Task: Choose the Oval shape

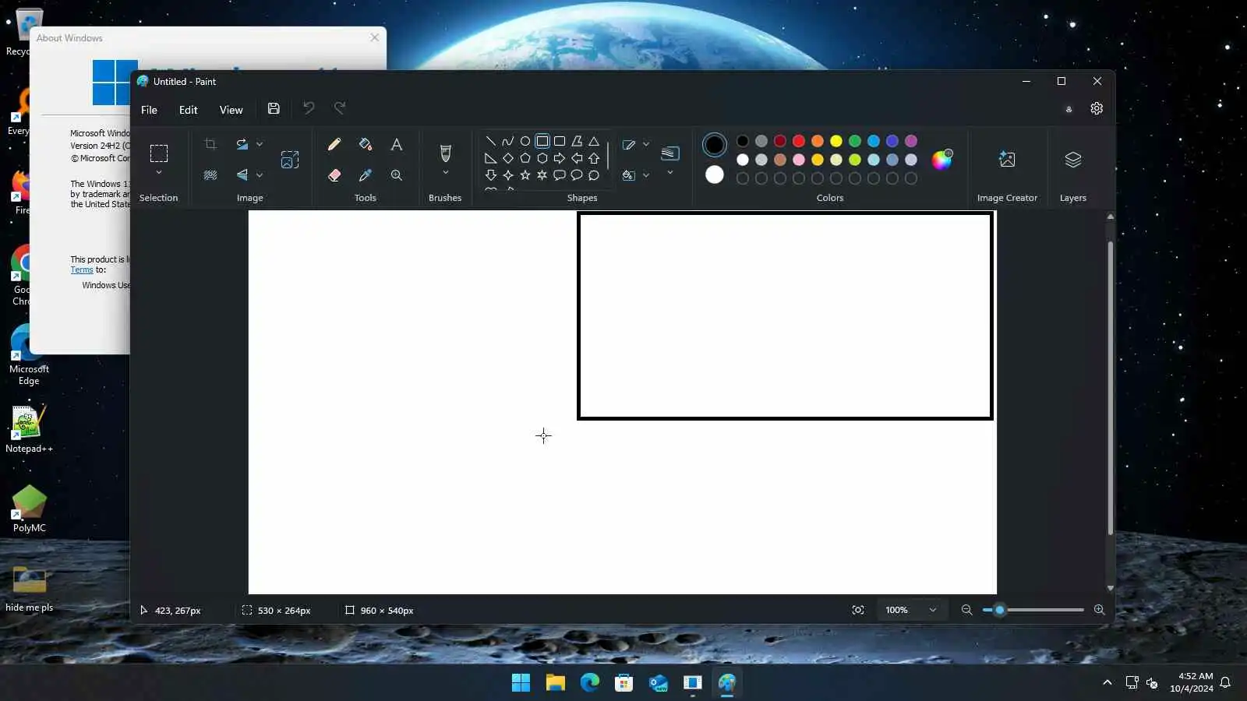Action: pyautogui.click(x=525, y=141)
